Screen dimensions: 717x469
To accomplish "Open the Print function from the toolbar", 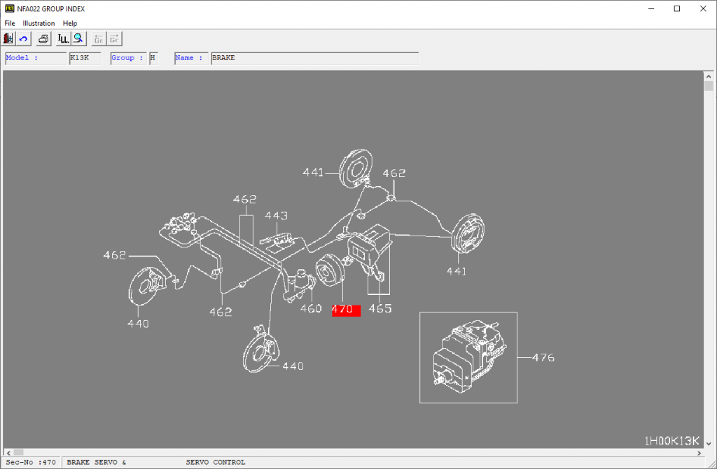I will pyautogui.click(x=43, y=38).
